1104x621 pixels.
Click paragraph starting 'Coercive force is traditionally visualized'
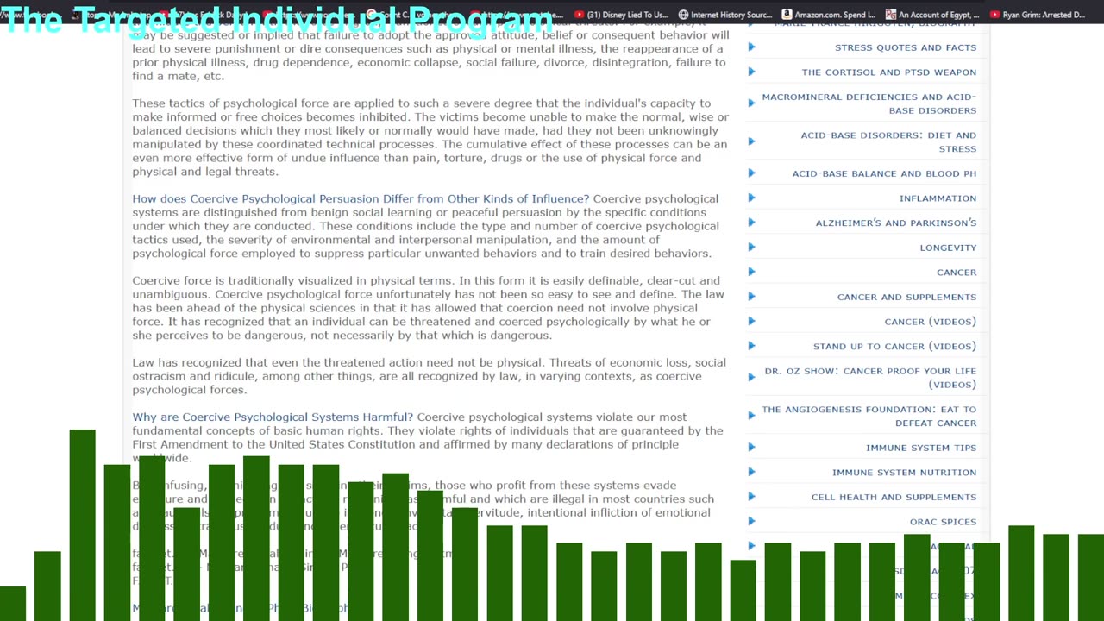click(428, 308)
